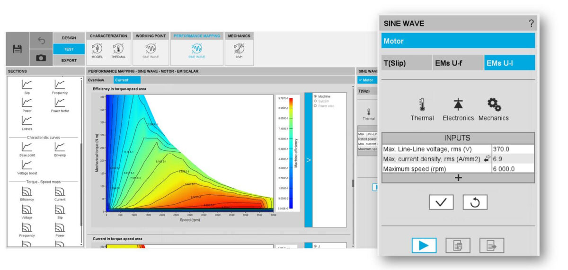Image resolution: width=568 pixels, height=270 pixels.
Task: Select the Machine radio button
Action: pos(316,96)
